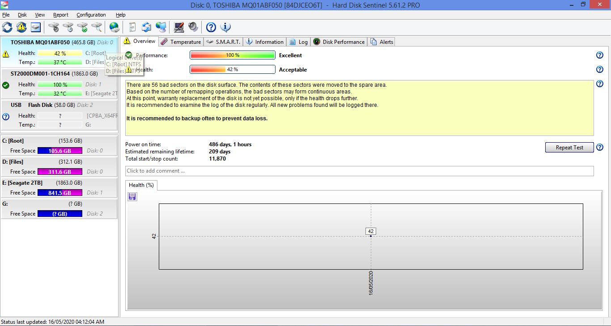Click the 'Click to add comment' field
The height and width of the screenshot is (326, 611).
pos(359,171)
